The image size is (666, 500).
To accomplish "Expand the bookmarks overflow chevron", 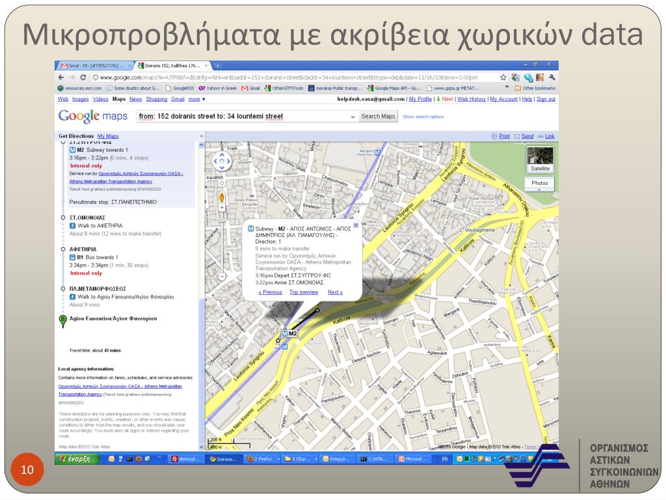I will coord(507,88).
